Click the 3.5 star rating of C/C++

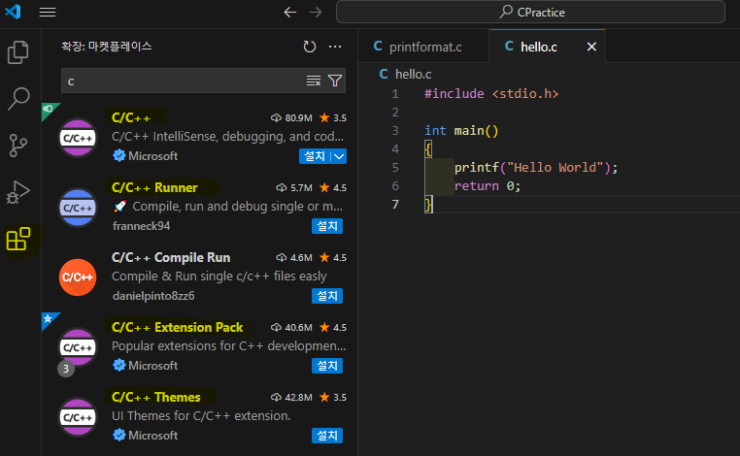333,118
